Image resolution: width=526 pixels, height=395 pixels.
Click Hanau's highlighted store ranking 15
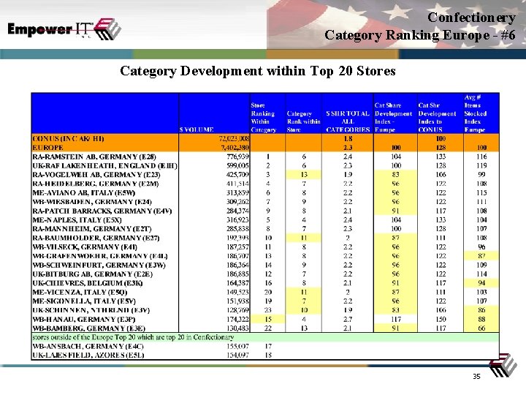(x=267, y=320)
